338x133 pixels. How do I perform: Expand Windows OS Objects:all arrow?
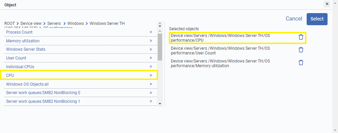[x=151, y=84]
